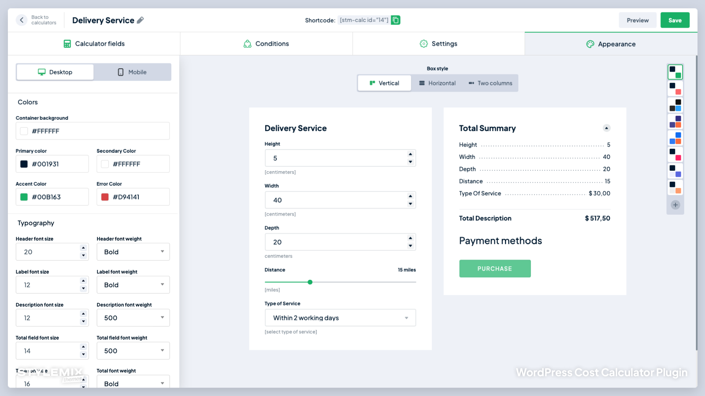Choose the Desktop view toggle

55,72
